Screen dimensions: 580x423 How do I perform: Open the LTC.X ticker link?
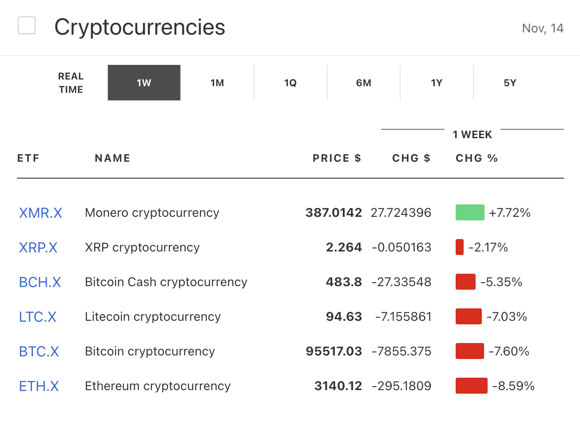click(38, 317)
